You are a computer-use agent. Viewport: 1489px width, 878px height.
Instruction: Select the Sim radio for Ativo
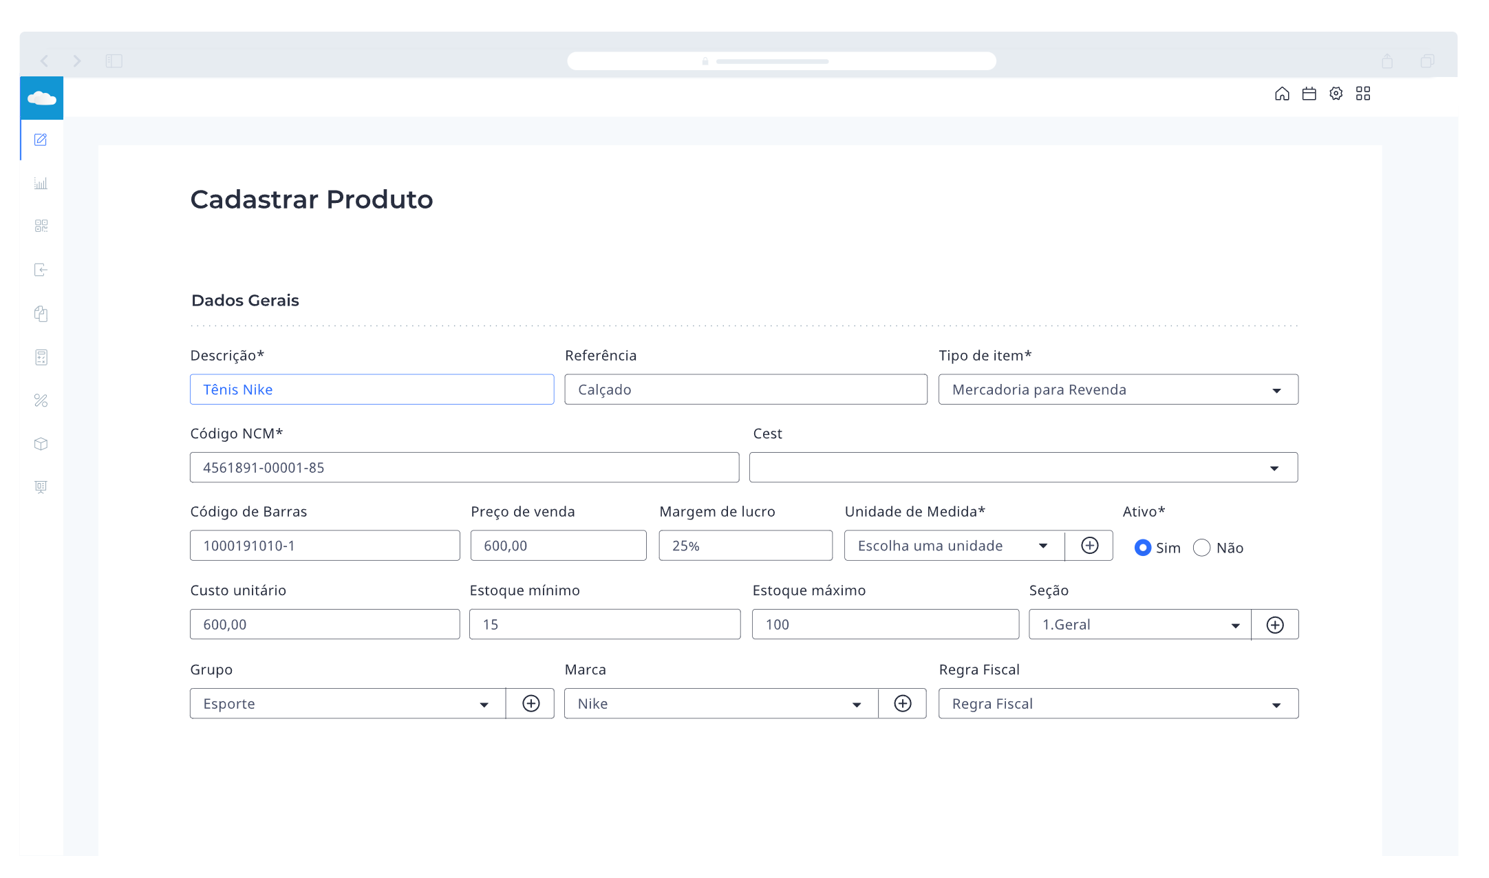pos(1142,548)
